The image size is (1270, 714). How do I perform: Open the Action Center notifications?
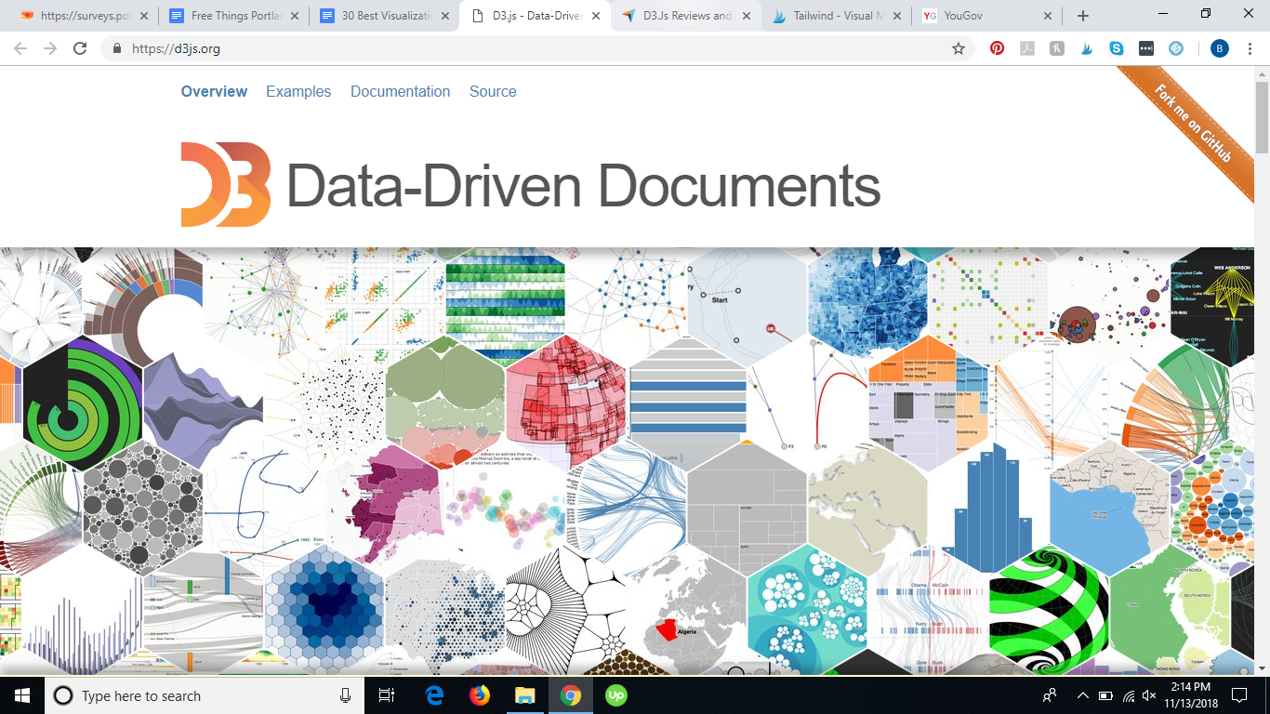[1238, 695]
